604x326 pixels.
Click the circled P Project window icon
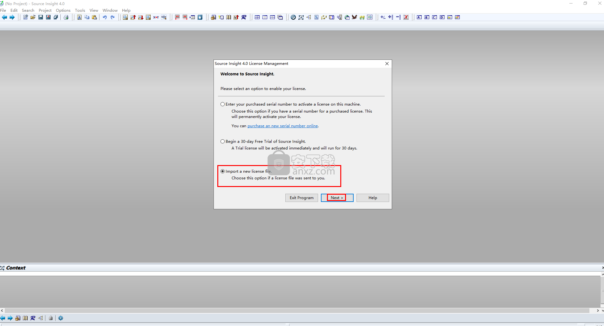[x=293, y=17]
